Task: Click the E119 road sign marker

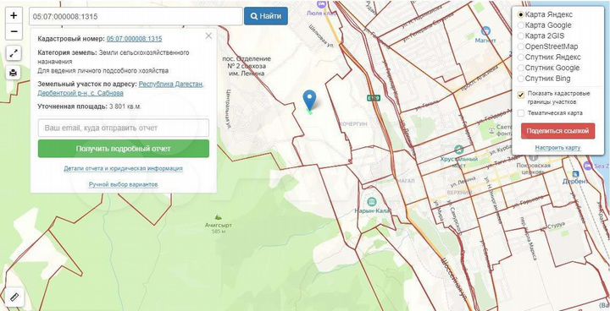Action: [x=374, y=98]
